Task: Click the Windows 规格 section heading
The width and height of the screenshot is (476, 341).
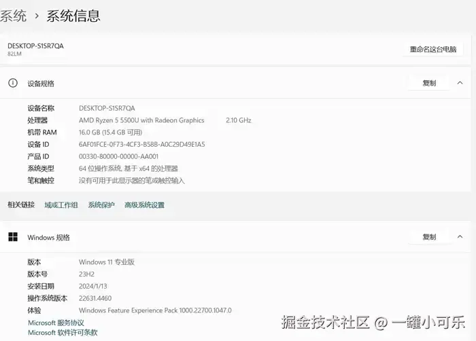Action: point(48,237)
